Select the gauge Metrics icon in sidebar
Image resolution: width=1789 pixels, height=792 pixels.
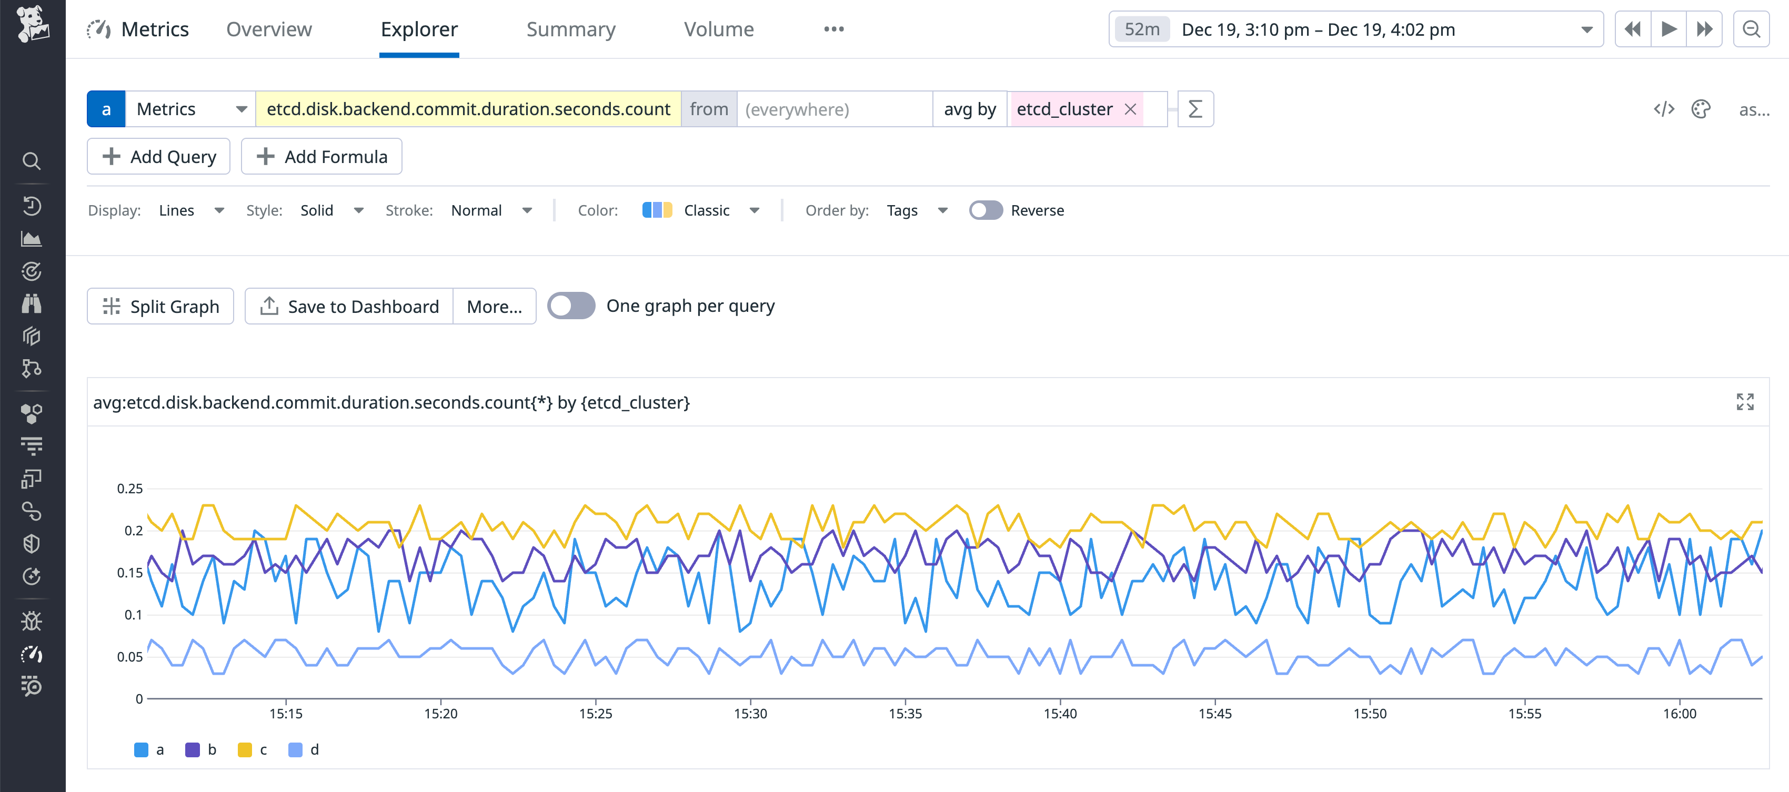tap(32, 654)
